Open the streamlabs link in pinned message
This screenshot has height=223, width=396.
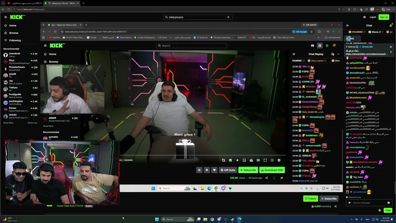[x=367, y=54]
